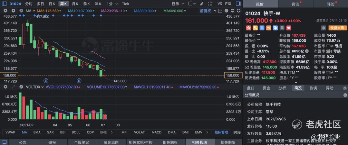
Task: Click the gray notes list icon
Action: click(282, 28)
